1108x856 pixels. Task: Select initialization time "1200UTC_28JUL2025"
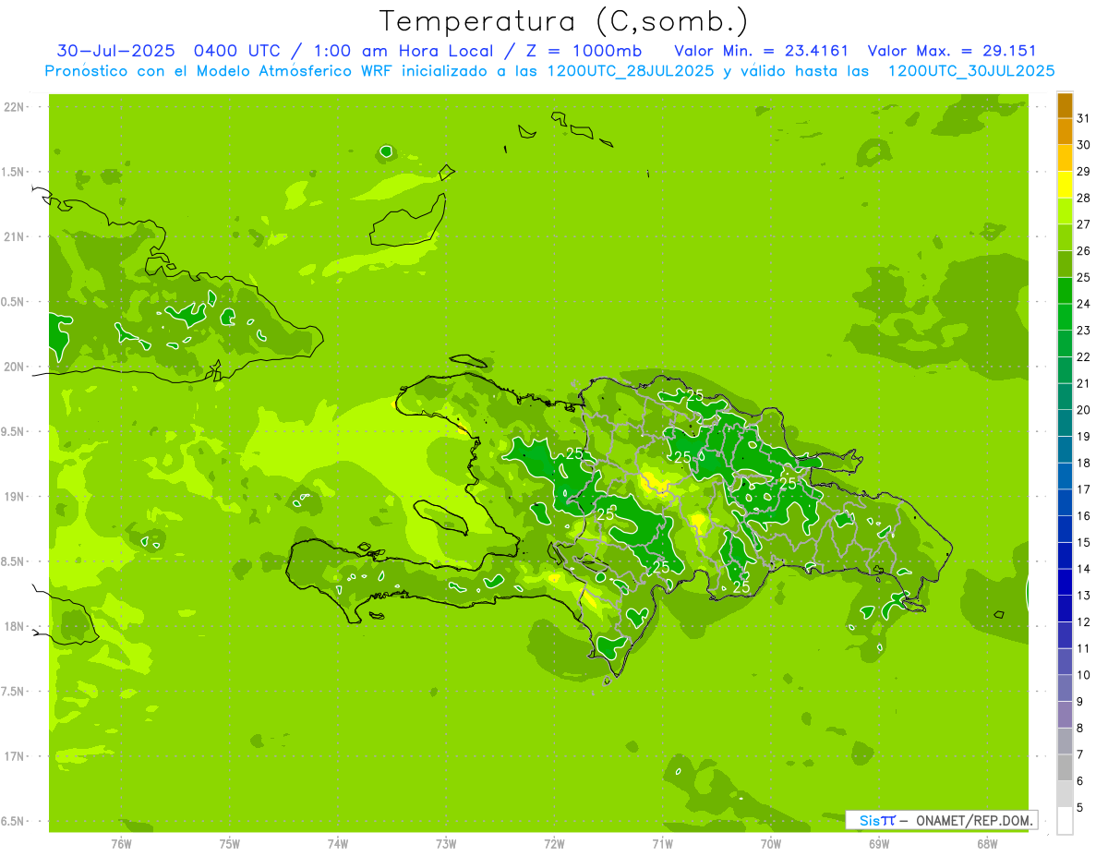point(631,71)
